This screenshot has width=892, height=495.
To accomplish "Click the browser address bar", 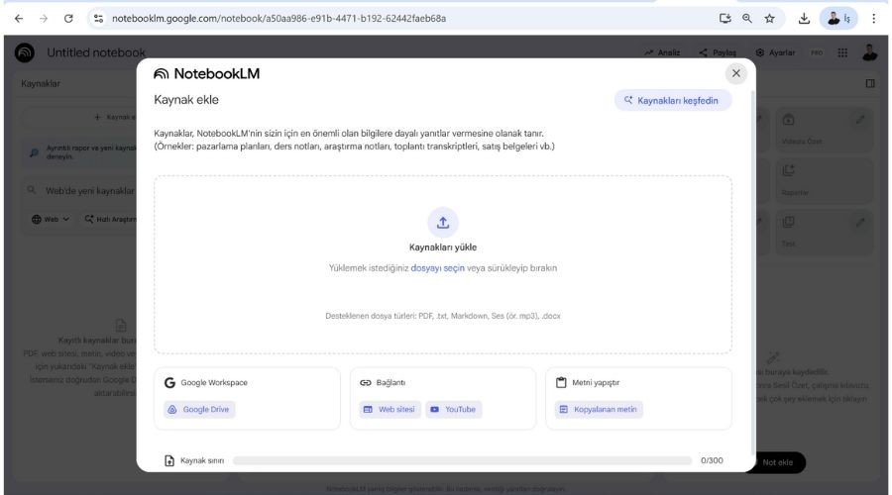I will pyautogui.click(x=396, y=18).
